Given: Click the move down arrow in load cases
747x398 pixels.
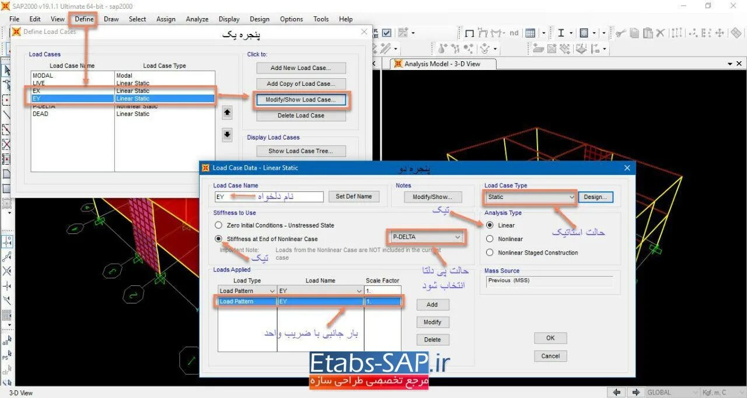Looking at the screenshot, I should click(228, 135).
